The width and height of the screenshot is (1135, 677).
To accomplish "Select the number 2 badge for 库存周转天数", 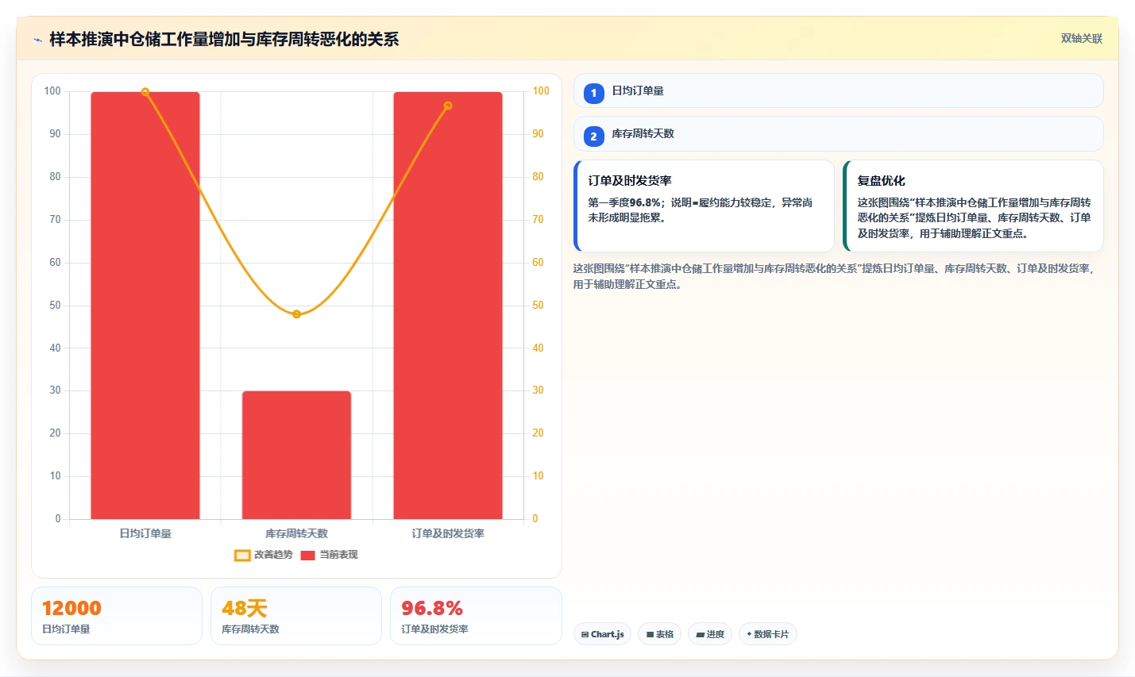I will pos(593,136).
